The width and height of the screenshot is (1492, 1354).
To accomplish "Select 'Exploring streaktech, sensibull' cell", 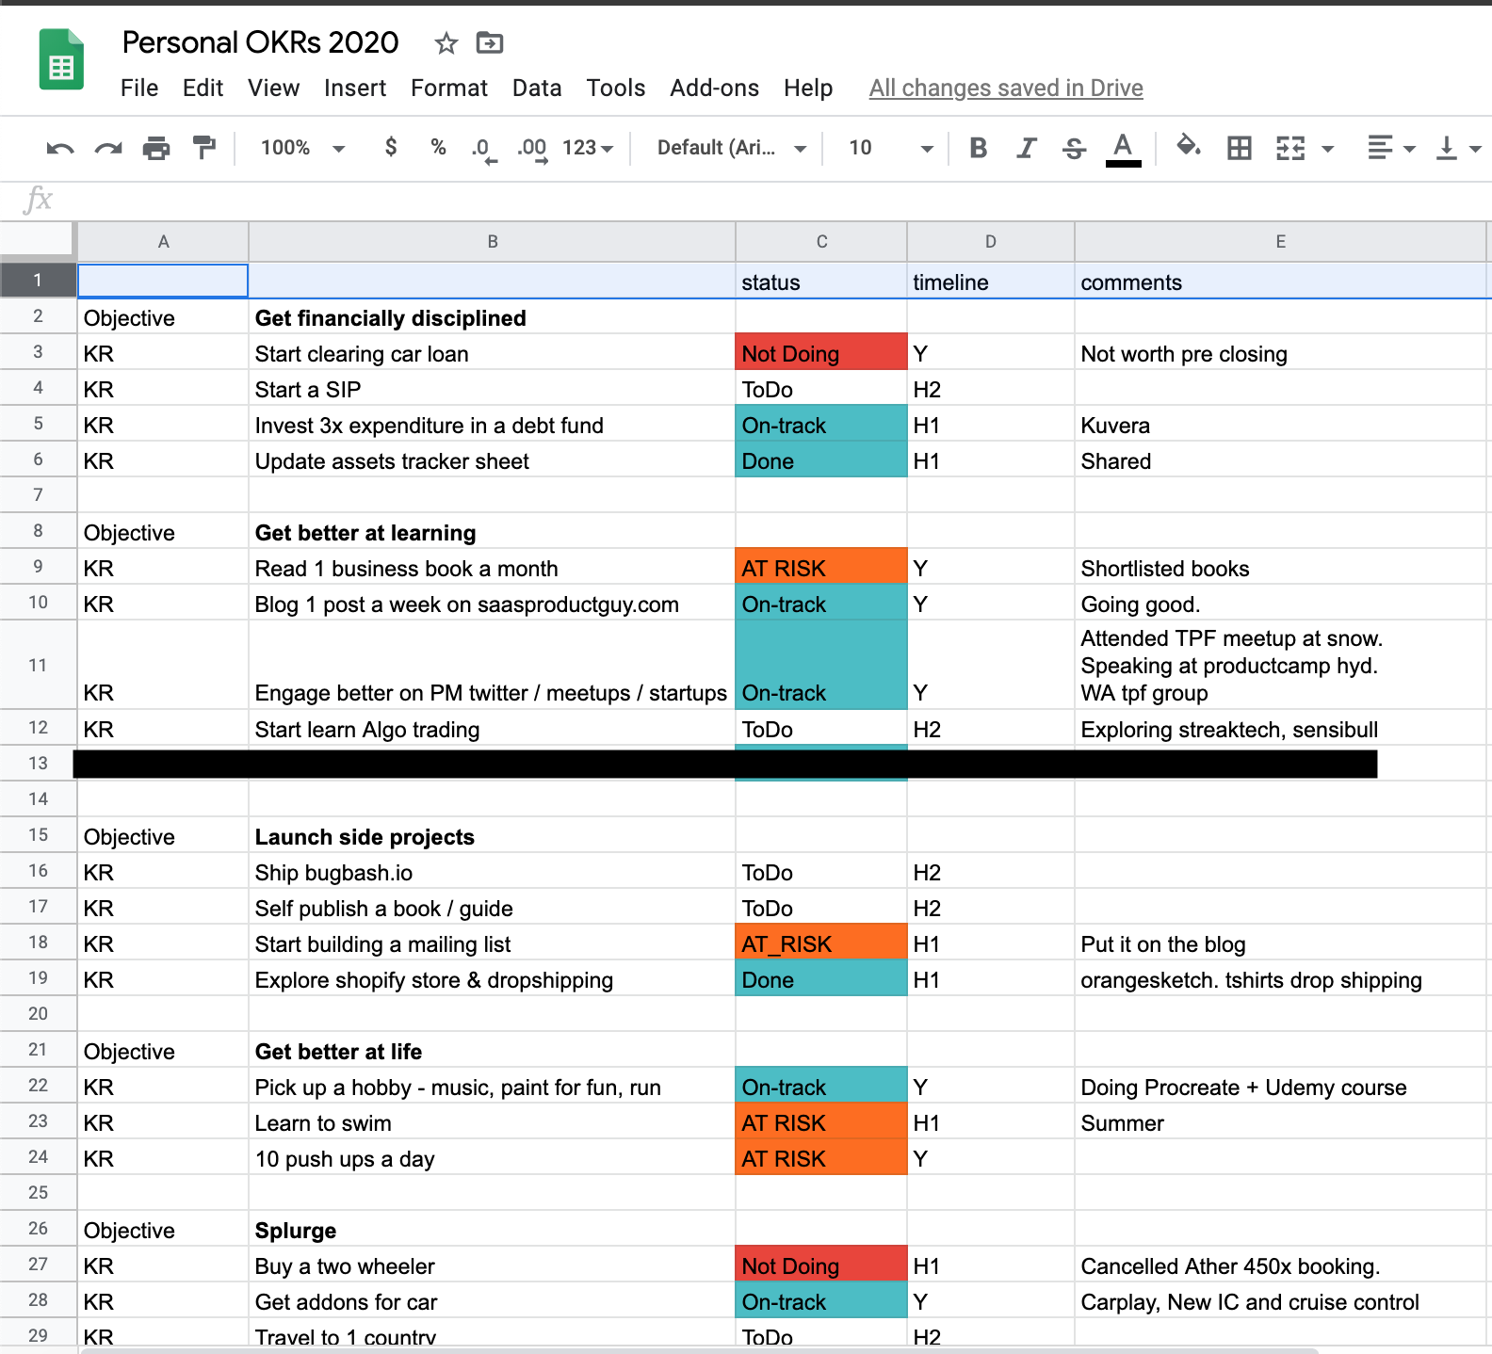I will pyautogui.click(x=1281, y=728).
